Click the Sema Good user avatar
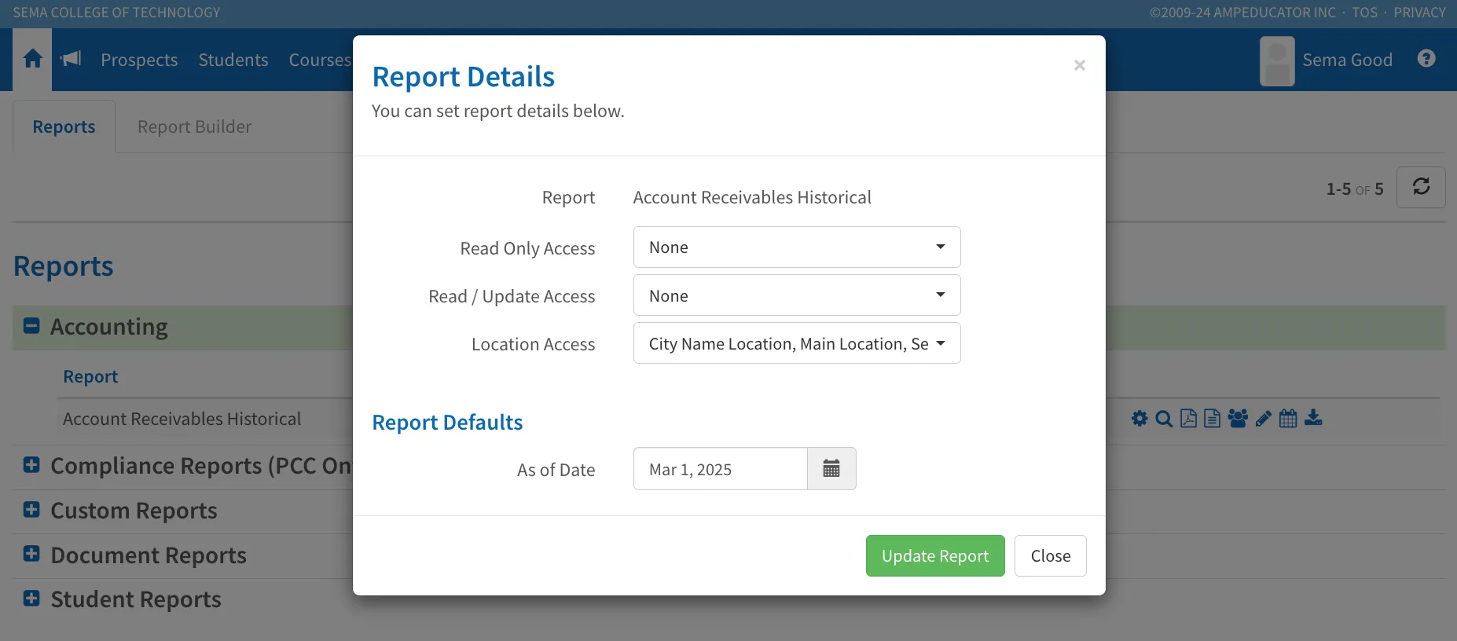Screen dimensions: 1457x641 pyautogui.click(x=1277, y=60)
